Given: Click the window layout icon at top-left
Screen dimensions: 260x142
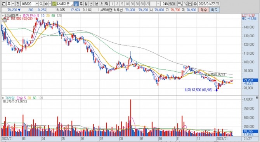Looking at the screenshot, I should point(3,4).
